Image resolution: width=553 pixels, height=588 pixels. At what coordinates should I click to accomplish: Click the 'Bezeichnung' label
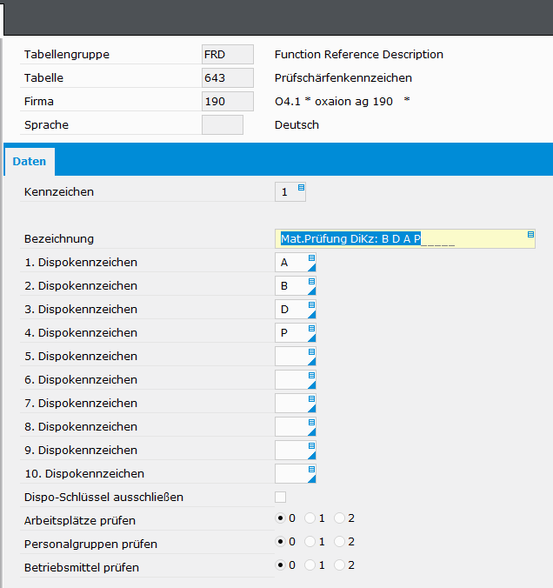click(x=59, y=239)
